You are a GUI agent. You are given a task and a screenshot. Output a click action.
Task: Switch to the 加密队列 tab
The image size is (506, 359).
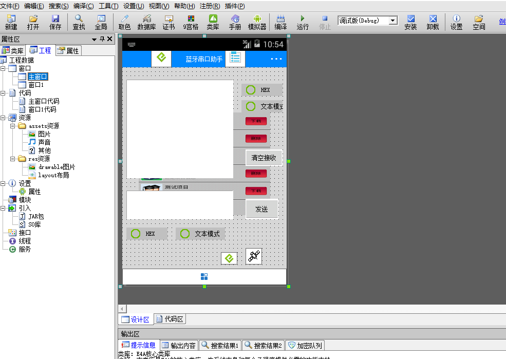305,346
